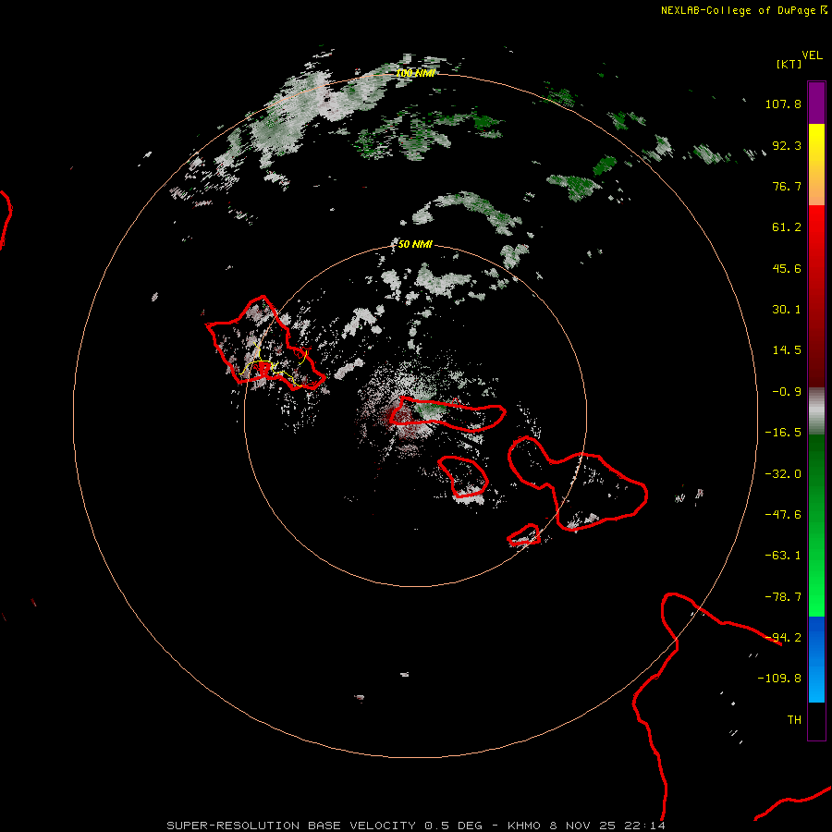Click the Oahu island outline with yellow roads
The width and height of the screenshot is (832, 832).
(265, 344)
